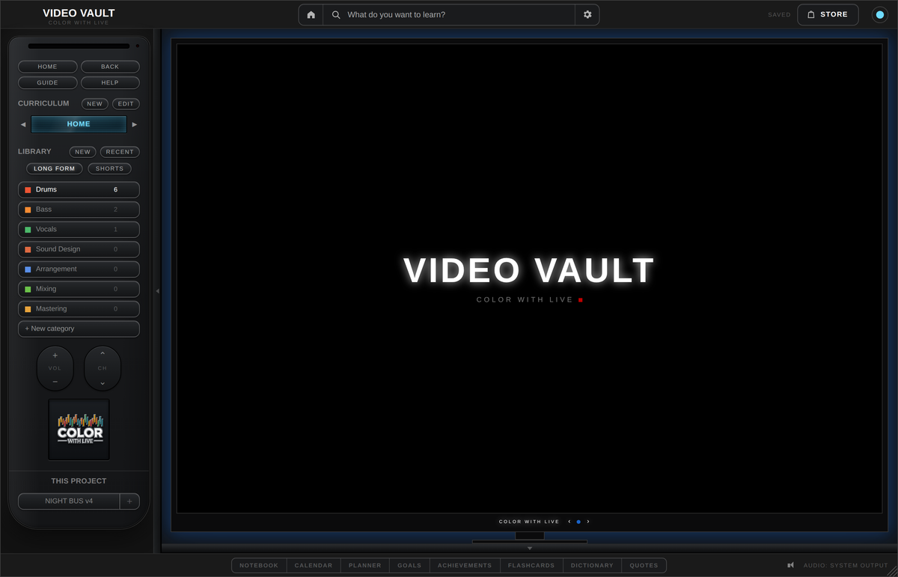This screenshot has height=577, width=898.
Task: Click AUDIO: SYSTEM OUTPUT label
Action: coord(846,566)
